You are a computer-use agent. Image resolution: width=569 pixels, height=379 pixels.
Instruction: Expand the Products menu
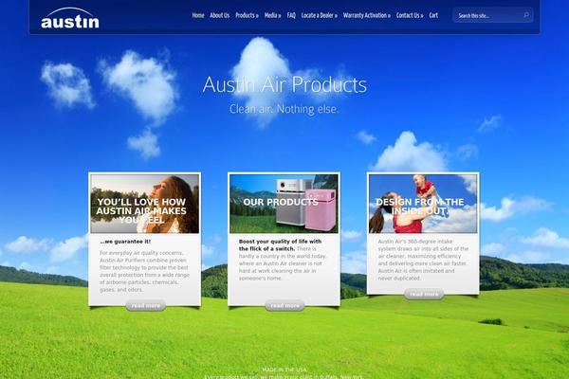[247, 15]
